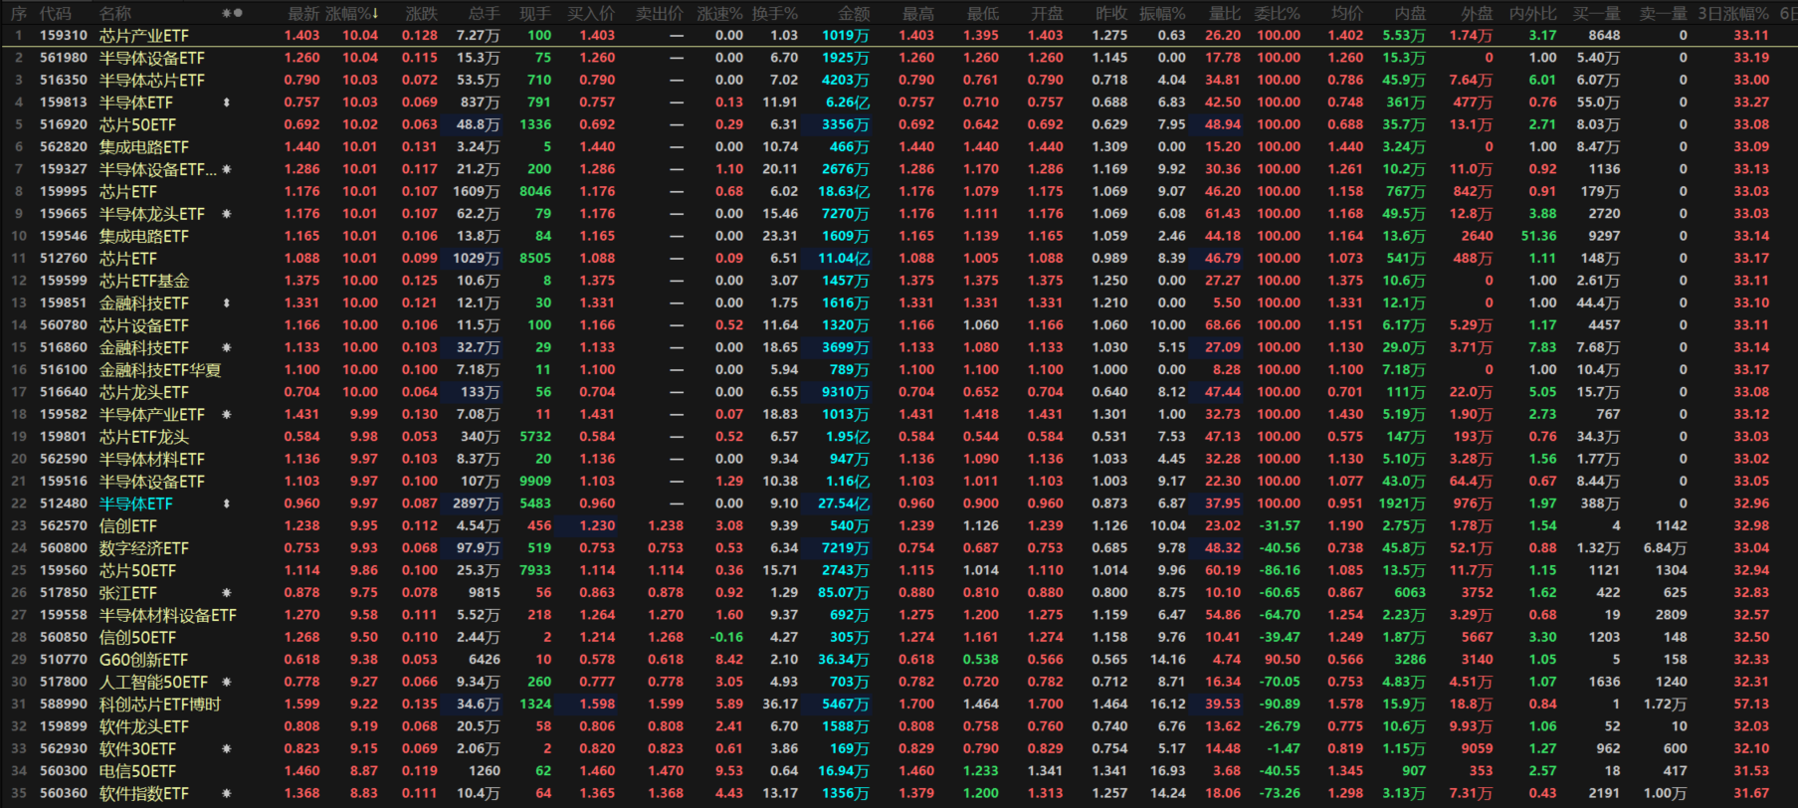The height and width of the screenshot is (808, 1798).
Task: Click the star marker beside 软件30ETF
Action: [x=227, y=749]
